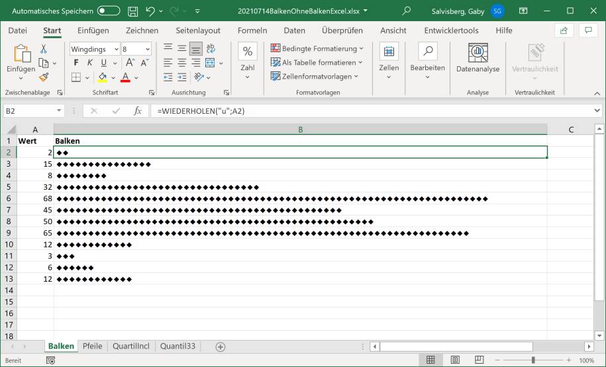Switch to the Einfügen ribbon tab

coord(93,30)
